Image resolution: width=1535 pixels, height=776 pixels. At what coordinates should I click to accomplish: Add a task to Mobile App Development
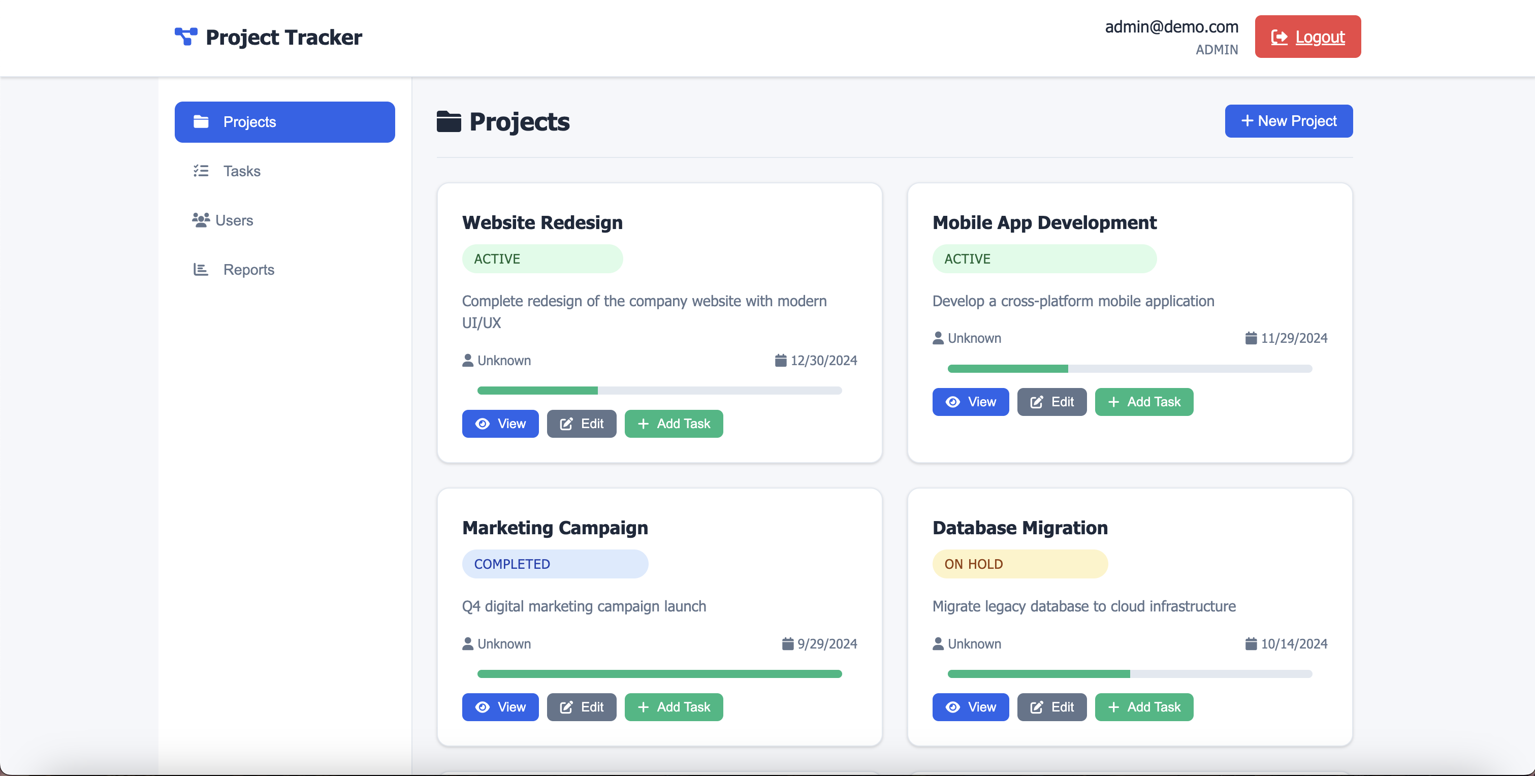[1143, 402]
